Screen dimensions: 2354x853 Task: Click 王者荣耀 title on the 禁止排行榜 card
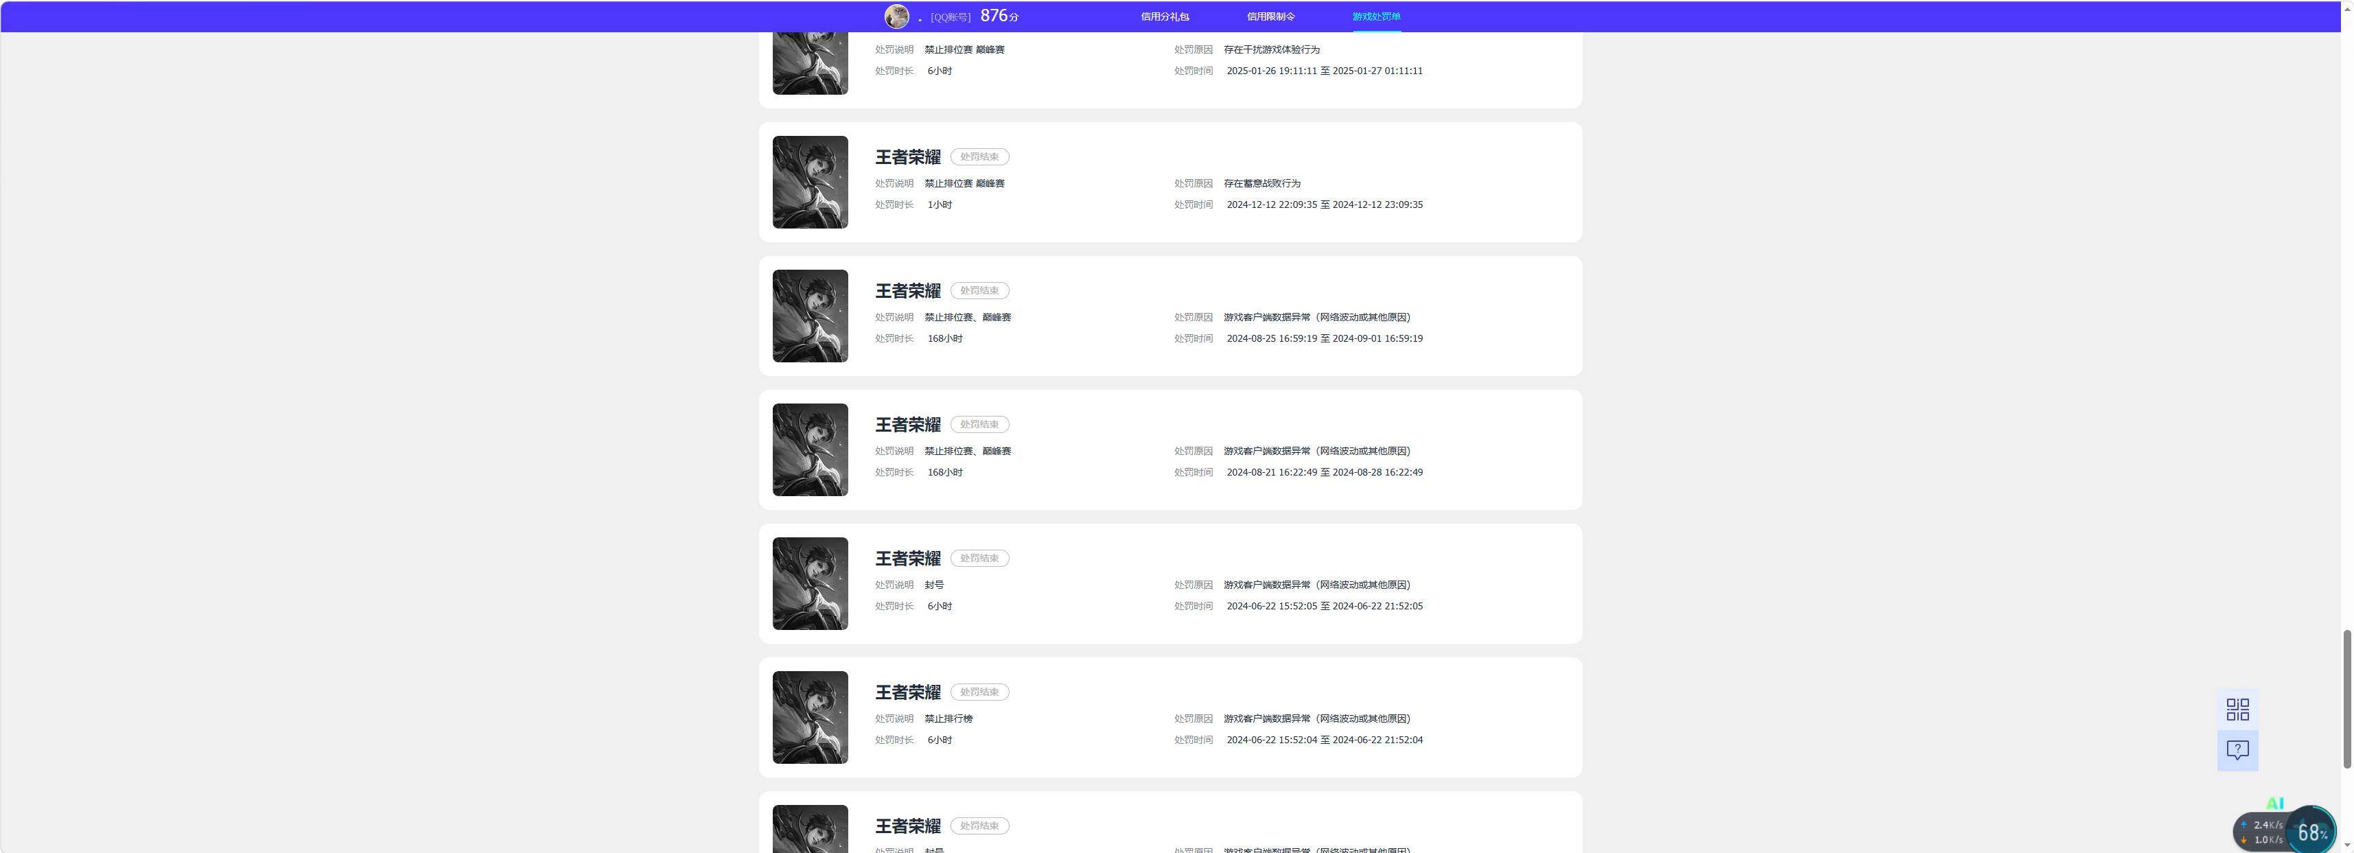[x=907, y=692]
